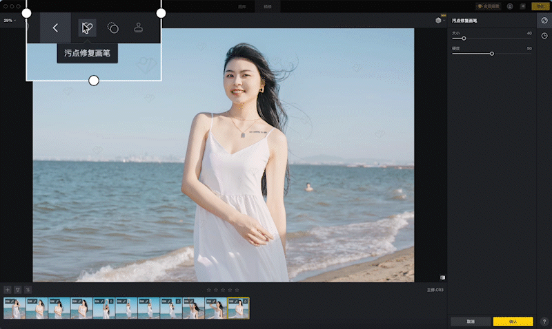Open the history clock panel icon

(x=544, y=35)
